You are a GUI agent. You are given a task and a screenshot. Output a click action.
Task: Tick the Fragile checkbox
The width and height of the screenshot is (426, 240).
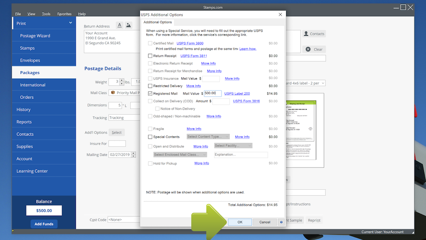tap(150, 129)
